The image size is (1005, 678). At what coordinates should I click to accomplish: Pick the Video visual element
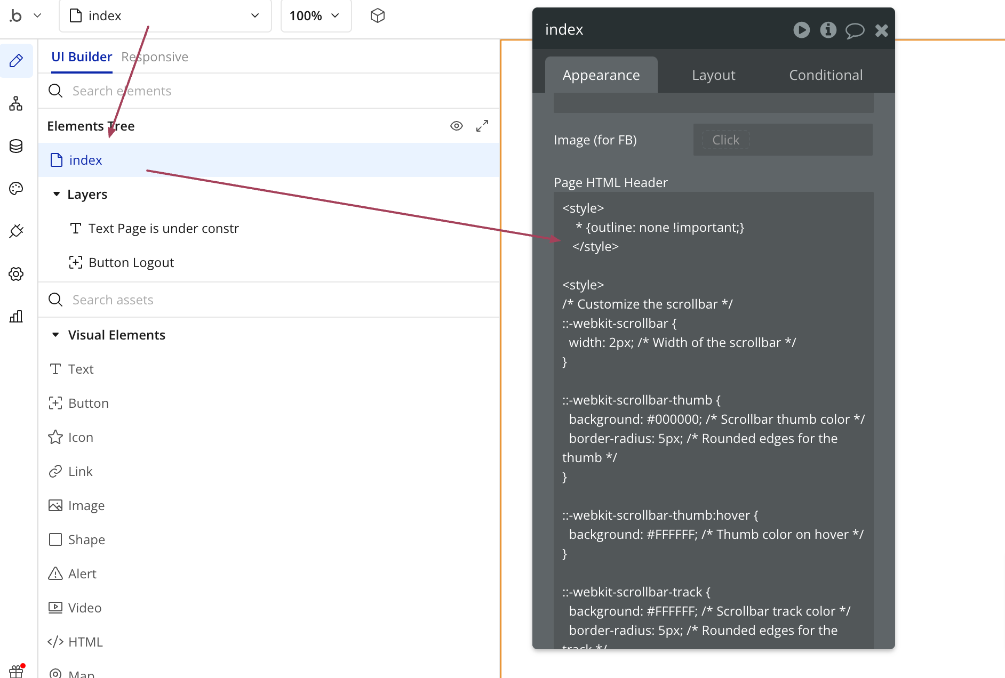click(x=75, y=608)
